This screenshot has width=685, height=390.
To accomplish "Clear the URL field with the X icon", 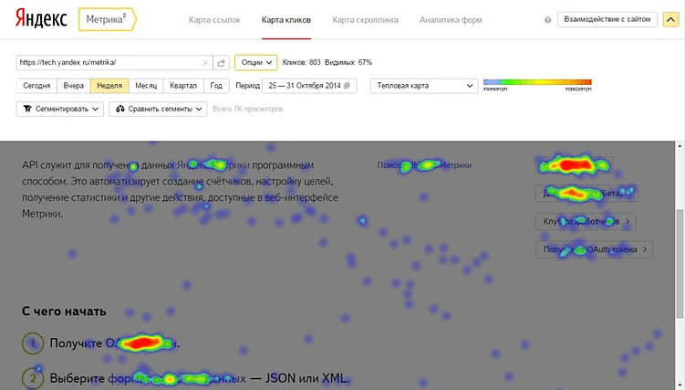I will (x=205, y=62).
